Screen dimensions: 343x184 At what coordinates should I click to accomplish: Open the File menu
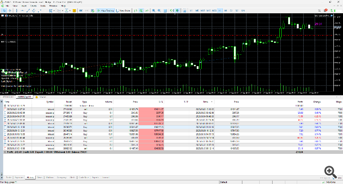(x=7, y=6)
